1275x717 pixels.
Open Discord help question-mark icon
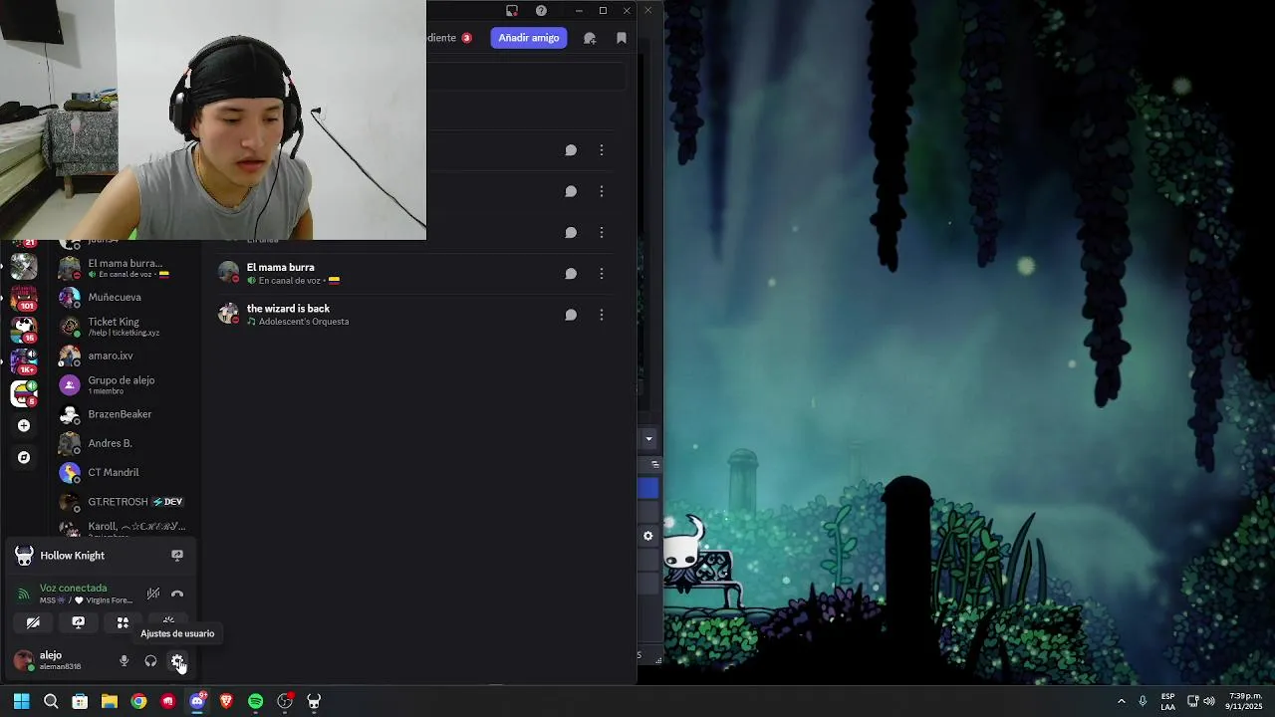coord(541,11)
